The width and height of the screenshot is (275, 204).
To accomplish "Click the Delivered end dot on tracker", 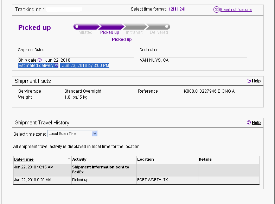I will 166,26.
